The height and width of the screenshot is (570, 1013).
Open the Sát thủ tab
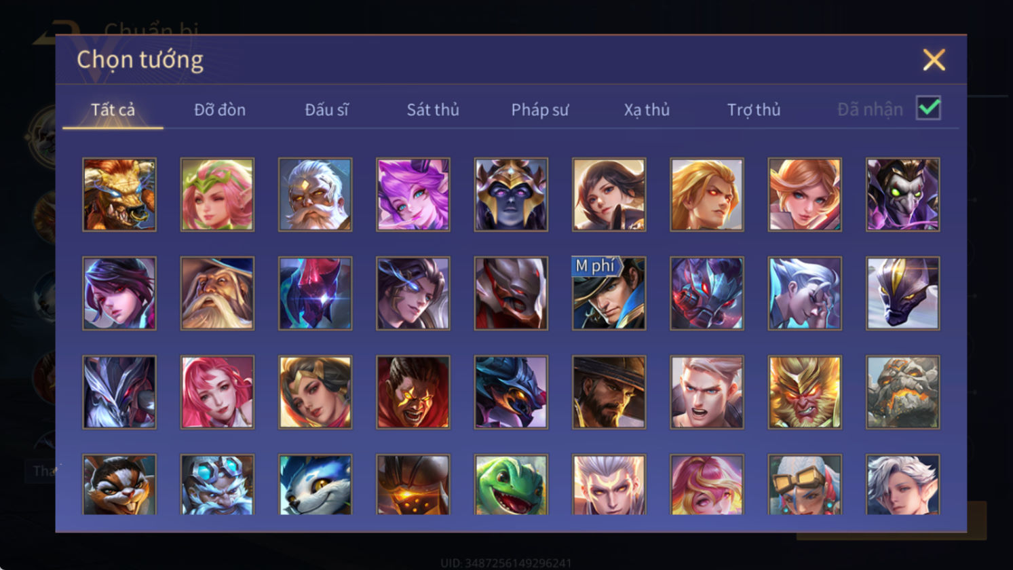pos(433,109)
